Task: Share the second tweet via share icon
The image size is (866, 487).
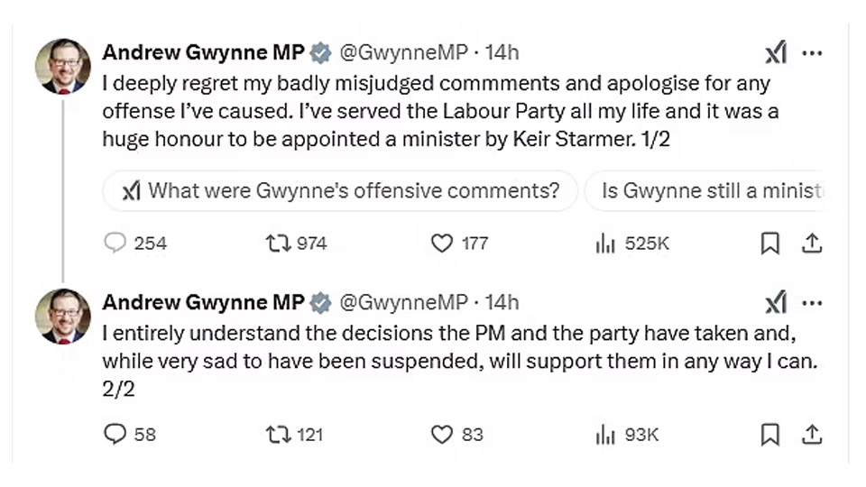Action: (811, 435)
